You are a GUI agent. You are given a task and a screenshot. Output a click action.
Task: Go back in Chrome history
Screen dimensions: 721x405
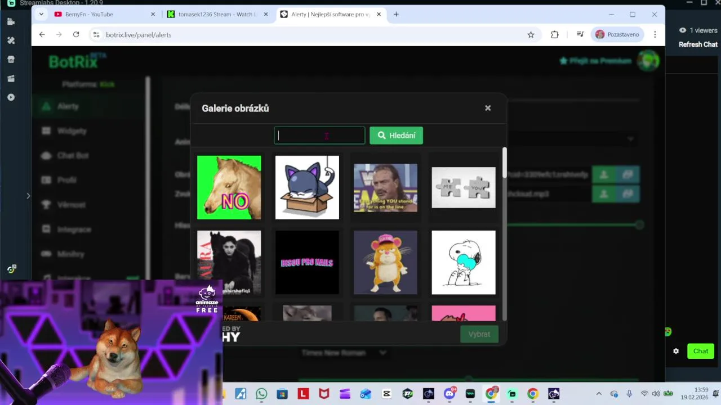[42, 34]
